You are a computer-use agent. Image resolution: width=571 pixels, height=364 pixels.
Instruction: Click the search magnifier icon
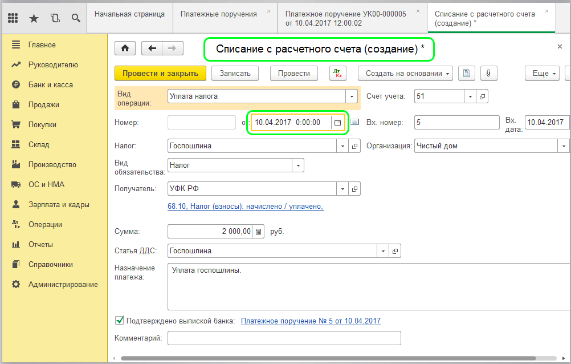click(x=76, y=18)
